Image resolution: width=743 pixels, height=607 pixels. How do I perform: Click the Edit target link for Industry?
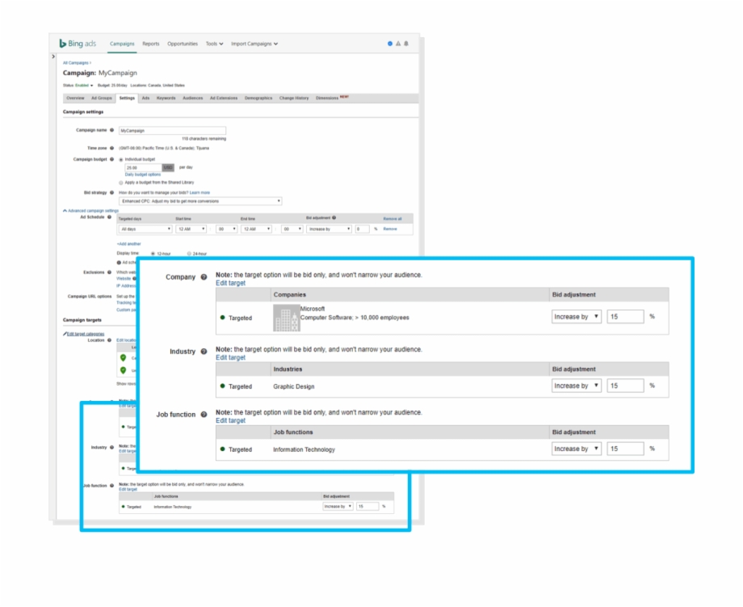230,358
